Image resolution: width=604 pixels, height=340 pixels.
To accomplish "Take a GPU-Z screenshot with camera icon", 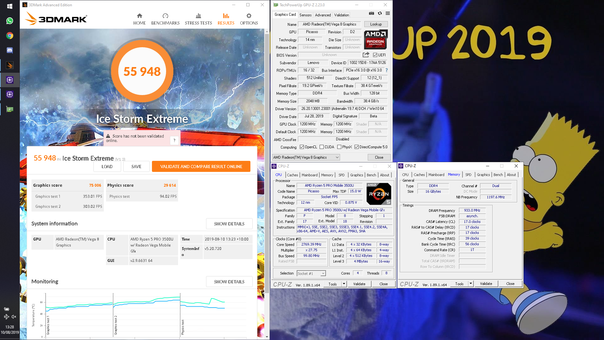I will [x=372, y=13].
